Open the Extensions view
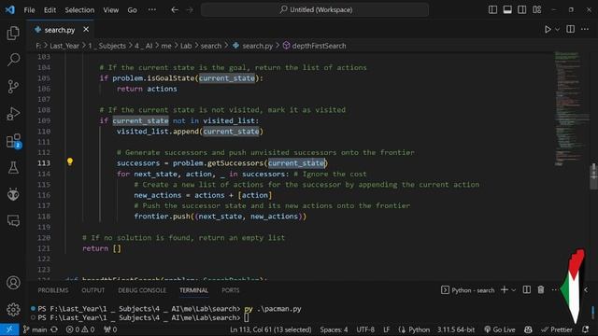The image size is (598, 336). [x=13, y=141]
